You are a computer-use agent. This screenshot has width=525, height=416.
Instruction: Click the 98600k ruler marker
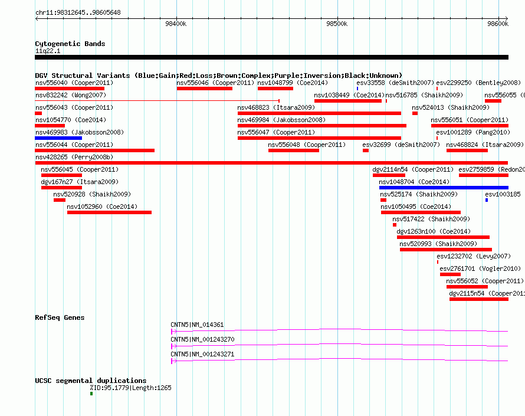pyautogui.click(x=498, y=24)
